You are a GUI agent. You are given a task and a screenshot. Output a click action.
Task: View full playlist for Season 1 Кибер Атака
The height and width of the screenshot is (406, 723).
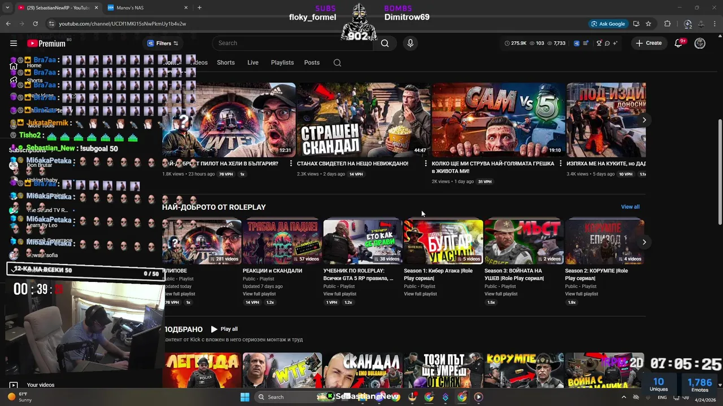coord(420,294)
